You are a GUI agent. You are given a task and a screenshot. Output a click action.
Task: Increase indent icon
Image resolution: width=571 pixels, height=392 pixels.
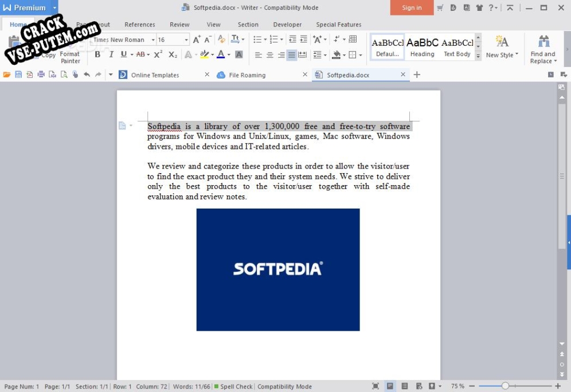point(303,40)
